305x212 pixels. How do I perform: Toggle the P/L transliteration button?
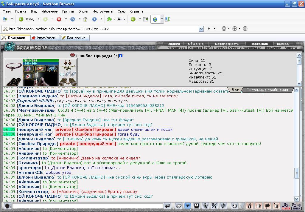coord(214,206)
